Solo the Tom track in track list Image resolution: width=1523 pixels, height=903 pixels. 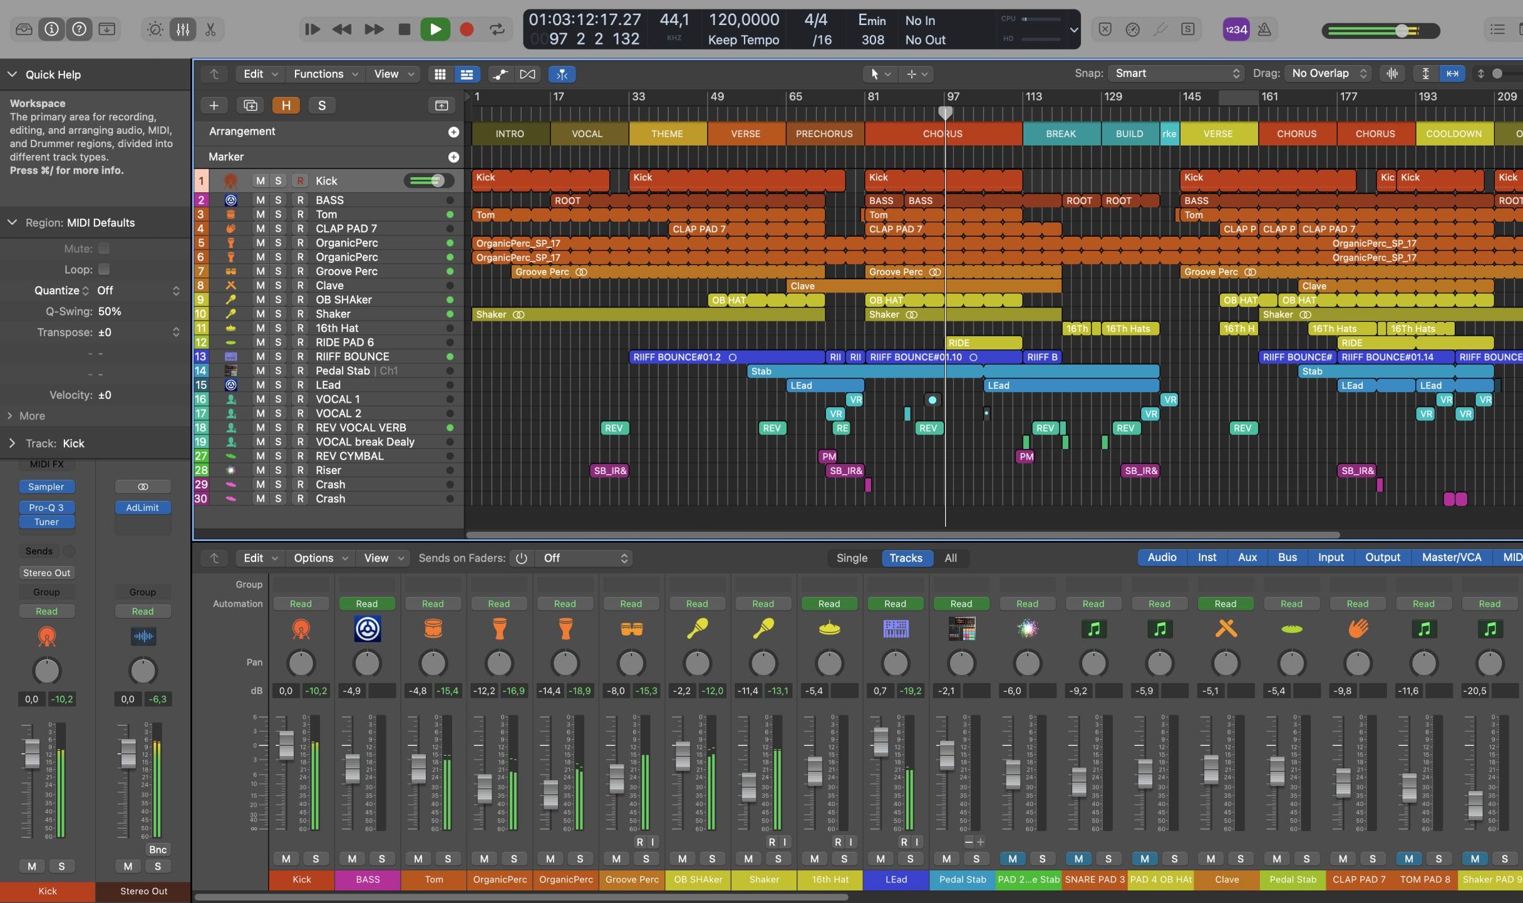pos(278,214)
